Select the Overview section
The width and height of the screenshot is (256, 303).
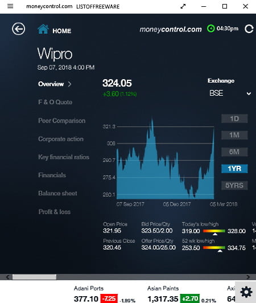pos(51,84)
